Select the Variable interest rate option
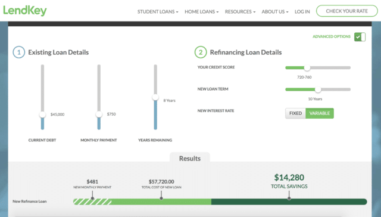Image resolution: width=381 pixels, height=217 pixels. (x=320, y=113)
